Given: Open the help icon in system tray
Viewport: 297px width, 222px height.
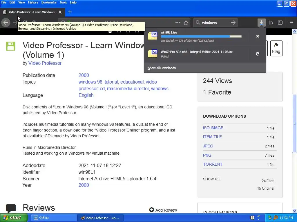Looking at the screenshot, I should [252, 218].
